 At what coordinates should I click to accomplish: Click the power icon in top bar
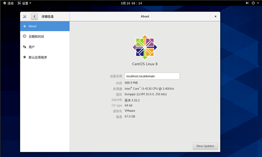point(253,3)
